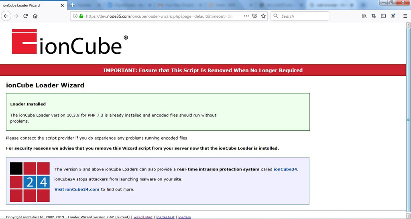Open the loaders footer link
This screenshot has width=411, height=219.
pyautogui.click(x=185, y=217)
